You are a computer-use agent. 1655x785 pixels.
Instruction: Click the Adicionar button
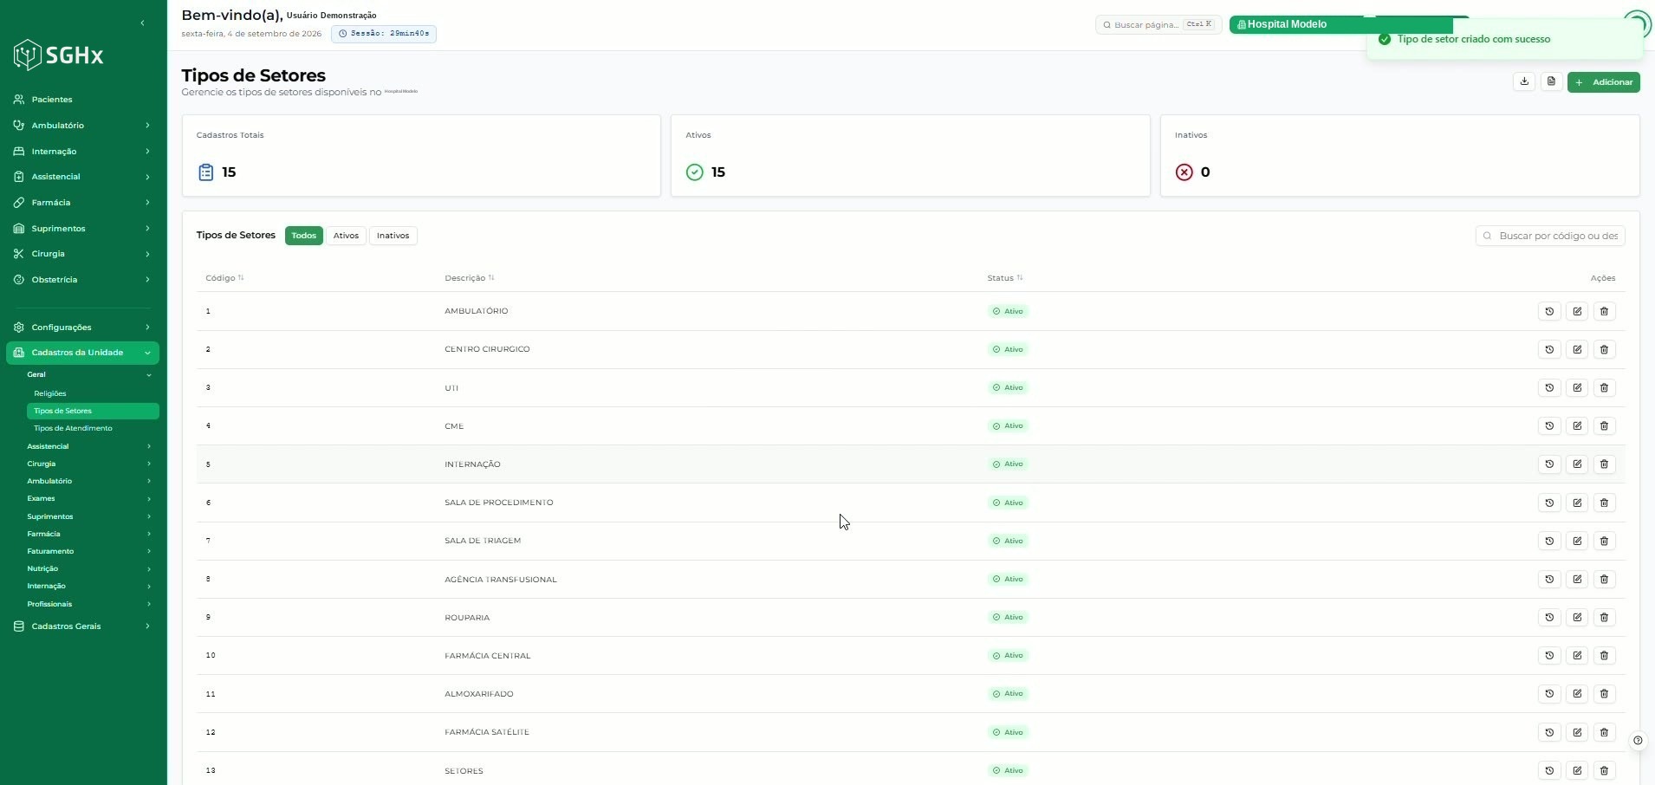click(1603, 82)
